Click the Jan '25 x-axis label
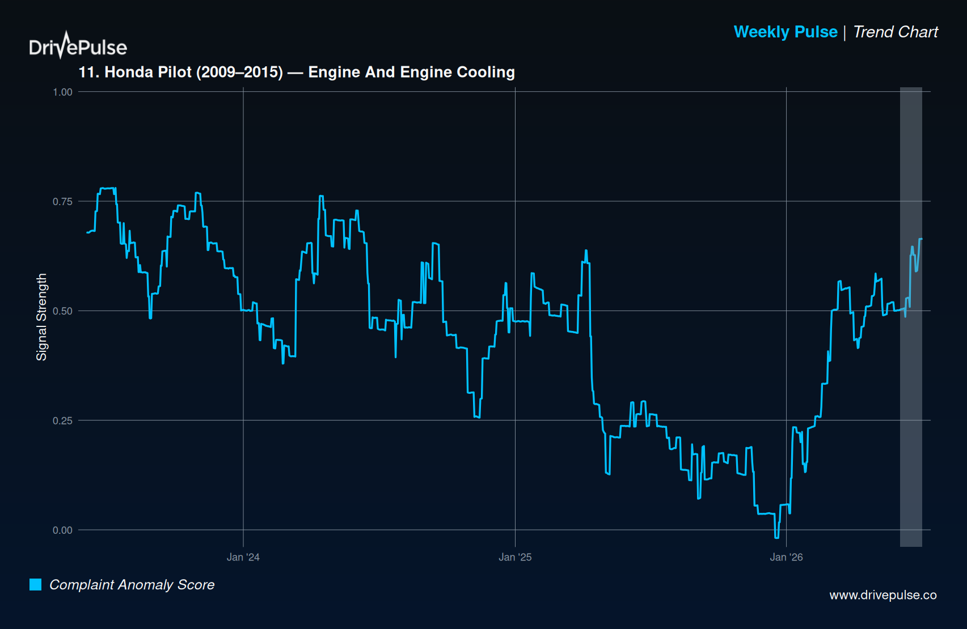 (515, 557)
